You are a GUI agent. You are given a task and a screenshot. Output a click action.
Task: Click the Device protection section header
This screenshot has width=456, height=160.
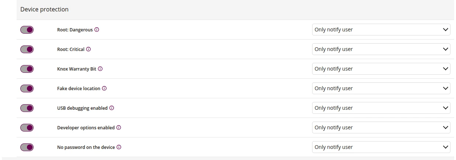235,10
